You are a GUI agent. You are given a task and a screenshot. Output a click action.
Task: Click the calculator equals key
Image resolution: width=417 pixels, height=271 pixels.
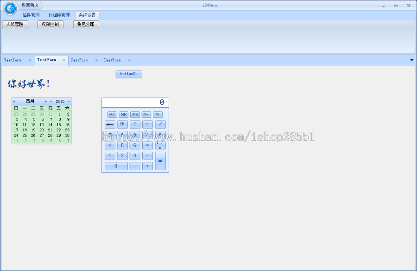point(160,161)
